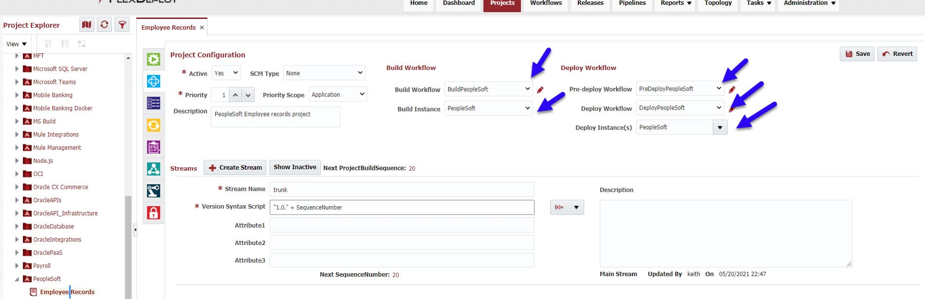Screen dimensions: 925x299
Task: Open the (x)= variable picker dropdown
Action: click(567, 207)
